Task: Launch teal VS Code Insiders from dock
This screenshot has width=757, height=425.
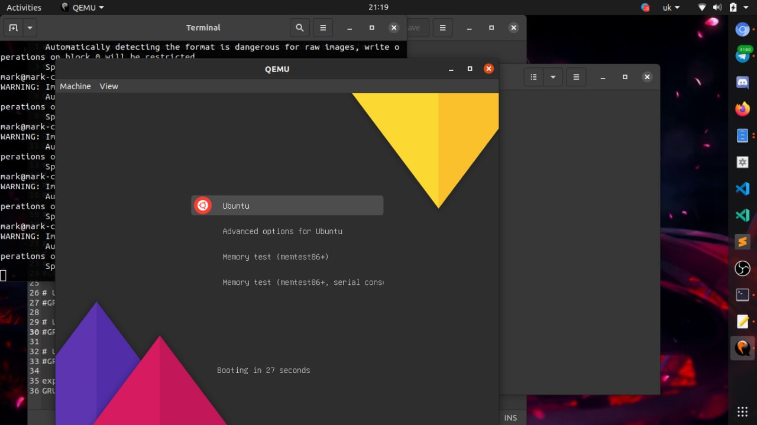Action: [742, 215]
